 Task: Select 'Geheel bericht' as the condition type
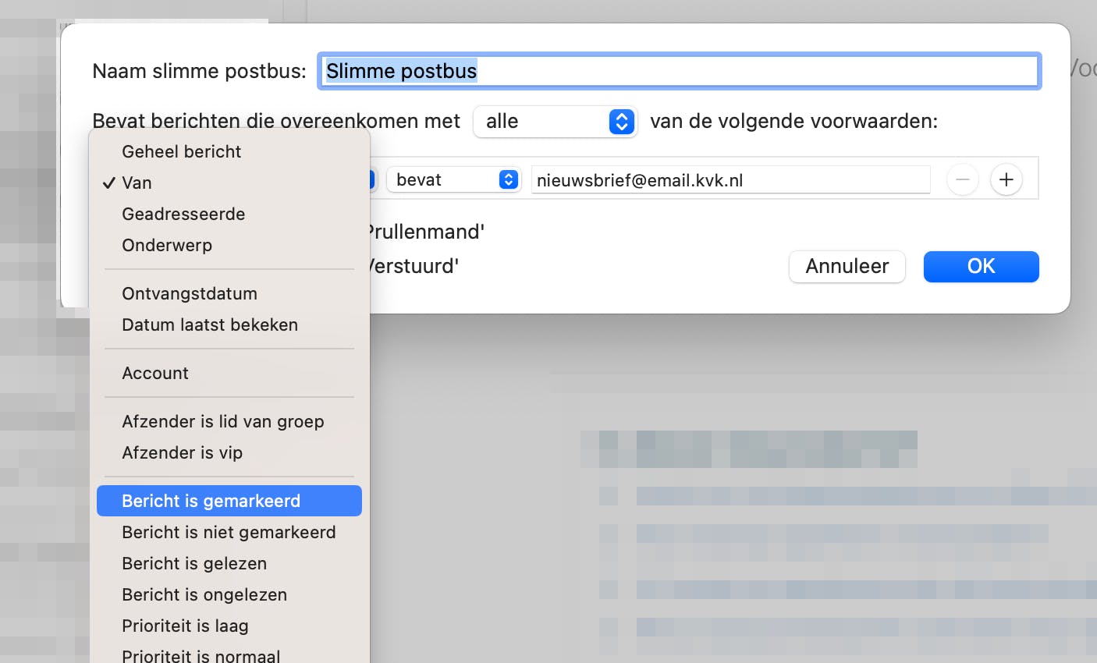(181, 151)
